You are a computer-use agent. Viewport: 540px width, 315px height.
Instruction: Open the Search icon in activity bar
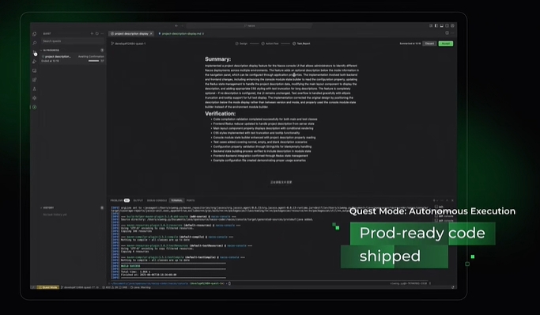[35, 43]
